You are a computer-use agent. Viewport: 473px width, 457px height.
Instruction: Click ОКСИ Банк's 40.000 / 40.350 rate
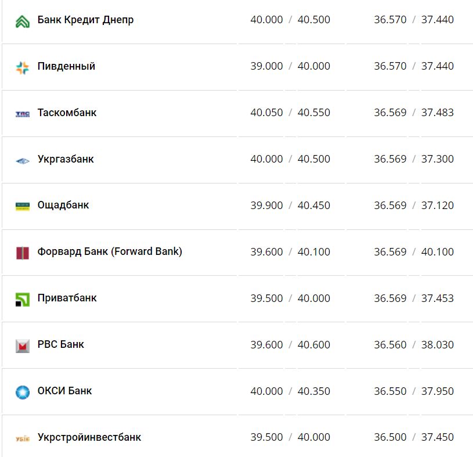tap(290, 391)
